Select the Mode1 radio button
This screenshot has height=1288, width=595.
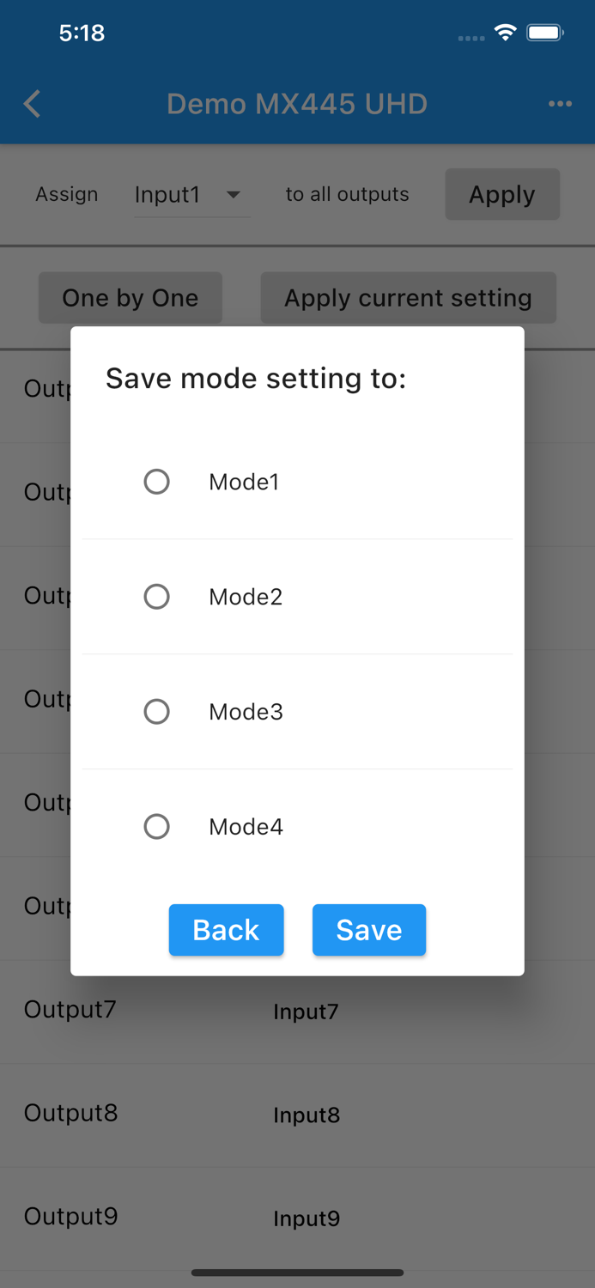pos(156,482)
